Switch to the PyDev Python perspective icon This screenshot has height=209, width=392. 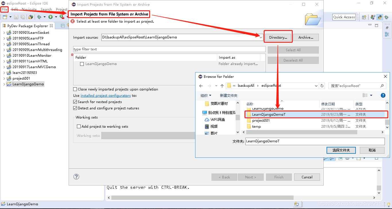coord(380,17)
